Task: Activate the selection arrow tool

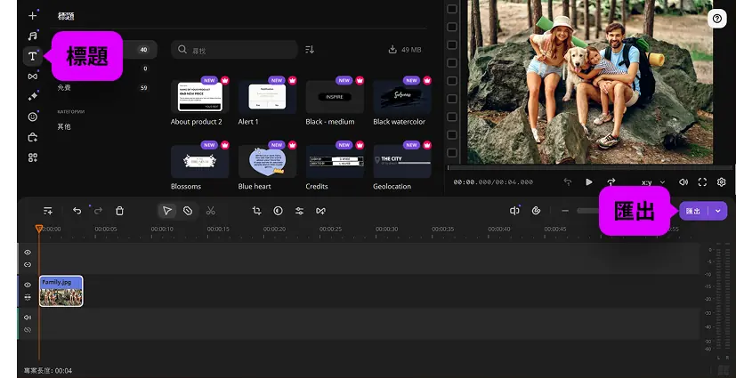Action: [x=167, y=211]
